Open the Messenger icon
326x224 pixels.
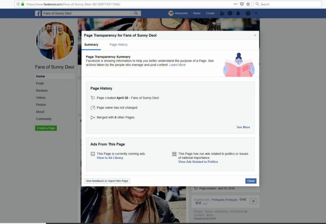230,13
